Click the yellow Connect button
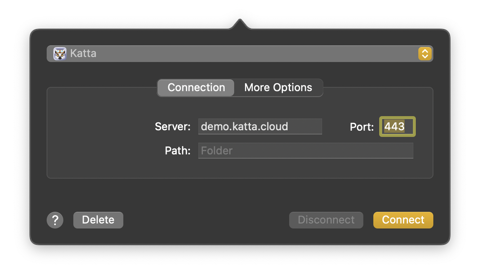The image size is (480, 278). point(403,220)
